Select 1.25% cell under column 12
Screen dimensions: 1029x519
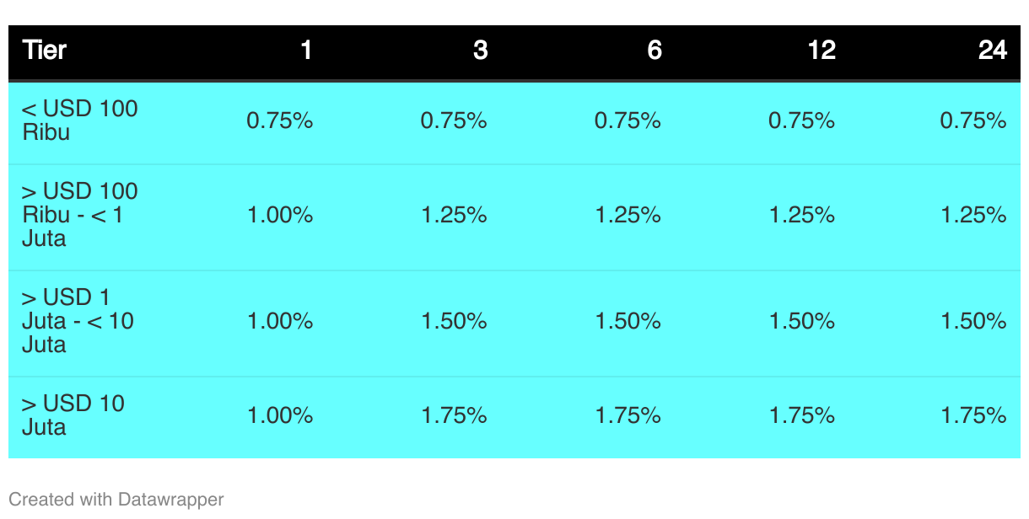tap(801, 215)
